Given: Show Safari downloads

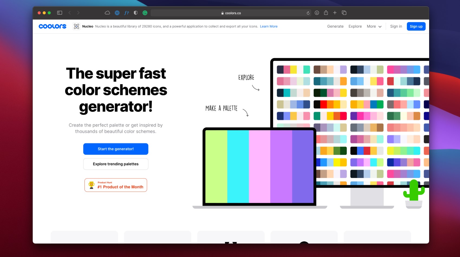Looking at the screenshot, I should click(317, 13).
